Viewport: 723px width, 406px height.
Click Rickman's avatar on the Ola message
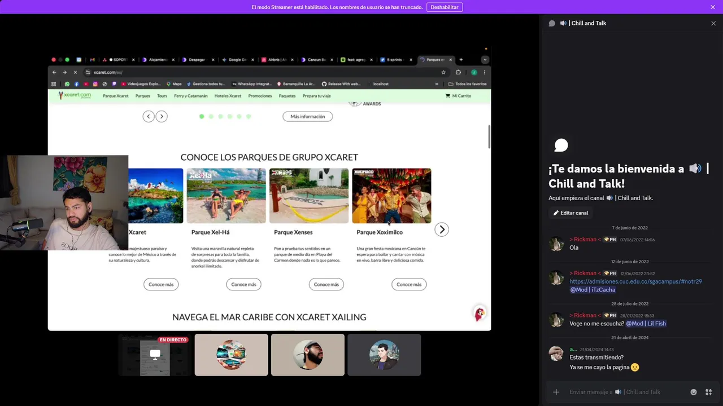[556, 244]
